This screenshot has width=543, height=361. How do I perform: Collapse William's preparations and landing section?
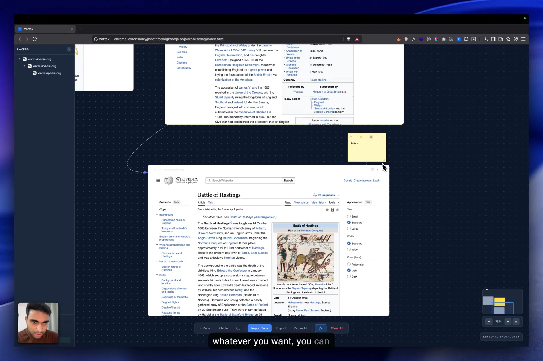coord(157,245)
